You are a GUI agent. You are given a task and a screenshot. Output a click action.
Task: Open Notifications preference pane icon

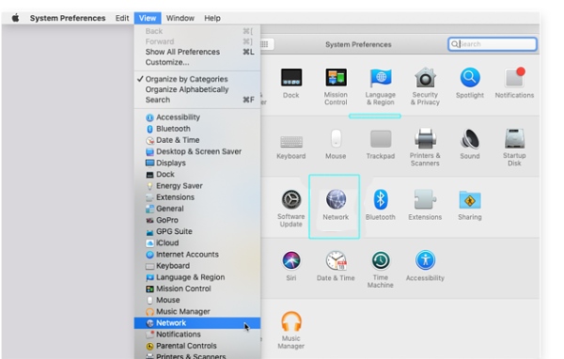tap(514, 78)
